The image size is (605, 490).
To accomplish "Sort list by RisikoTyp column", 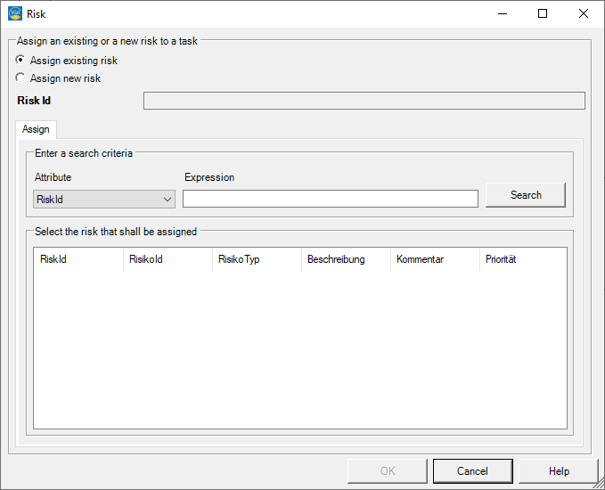I will tap(257, 260).
